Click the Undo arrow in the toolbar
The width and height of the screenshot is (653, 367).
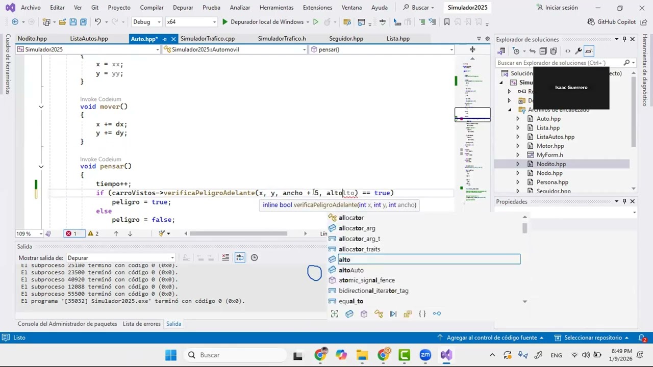pos(97,22)
